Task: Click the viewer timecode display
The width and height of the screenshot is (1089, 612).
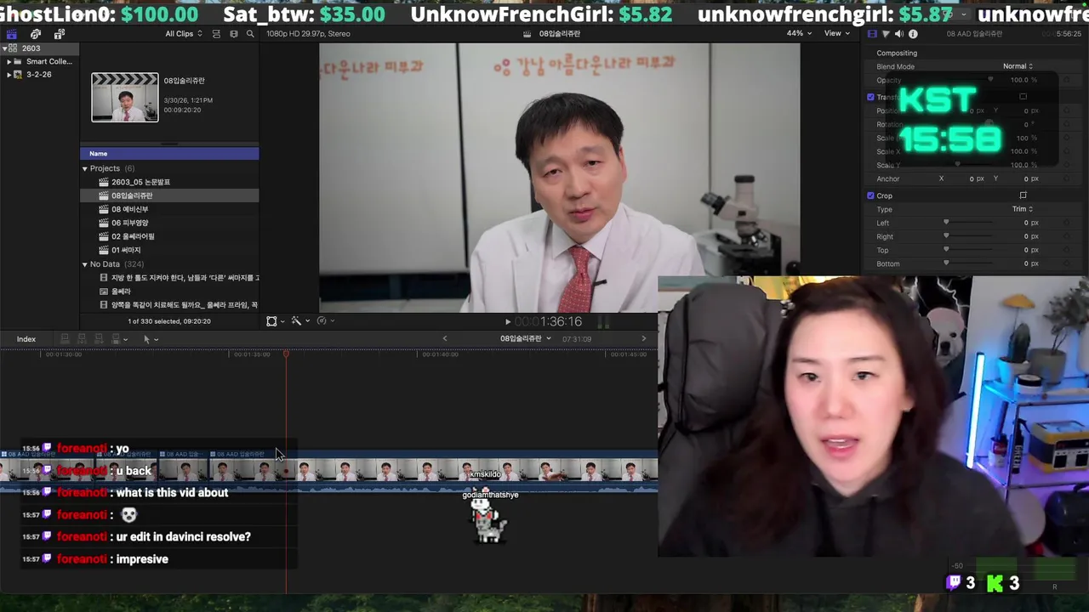Action: (x=549, y=321)
